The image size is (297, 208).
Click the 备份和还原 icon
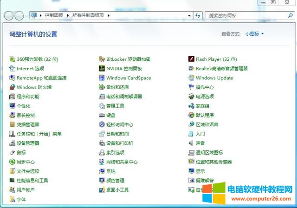click(102, 87)
